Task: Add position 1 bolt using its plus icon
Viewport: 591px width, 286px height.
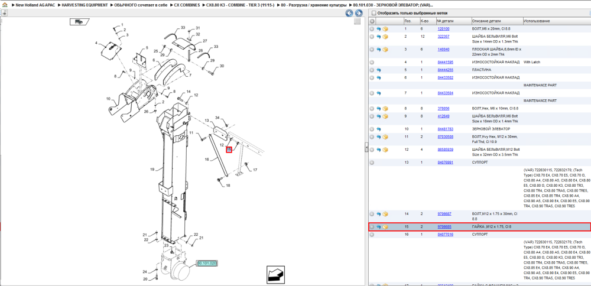Action: click(372, 29)
